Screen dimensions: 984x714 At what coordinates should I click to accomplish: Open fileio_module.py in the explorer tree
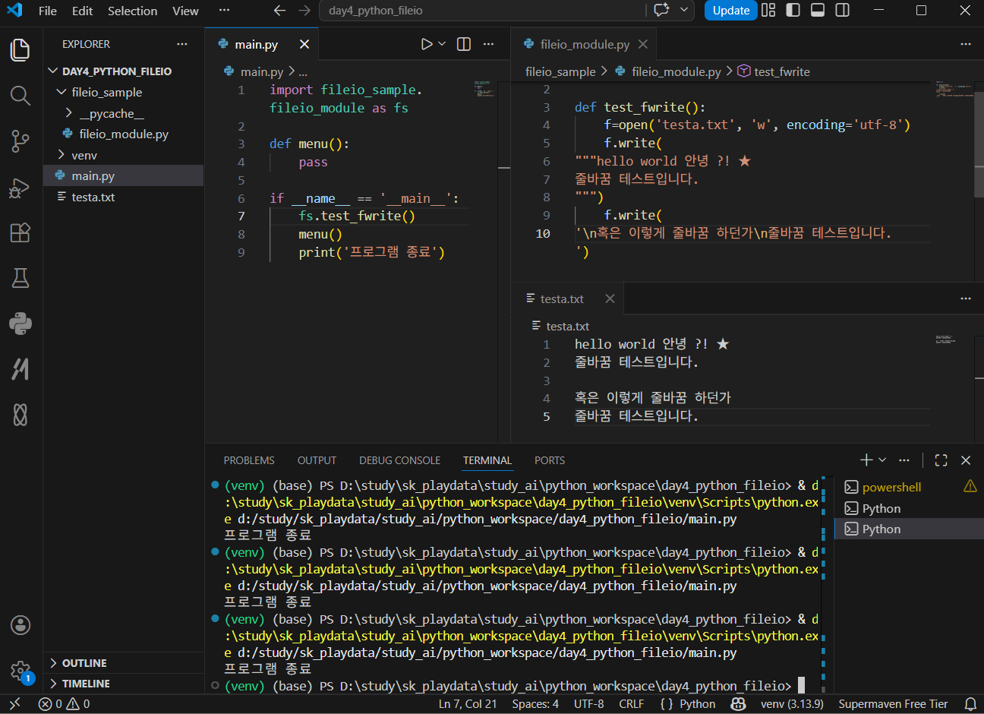(x=124, y=134)
